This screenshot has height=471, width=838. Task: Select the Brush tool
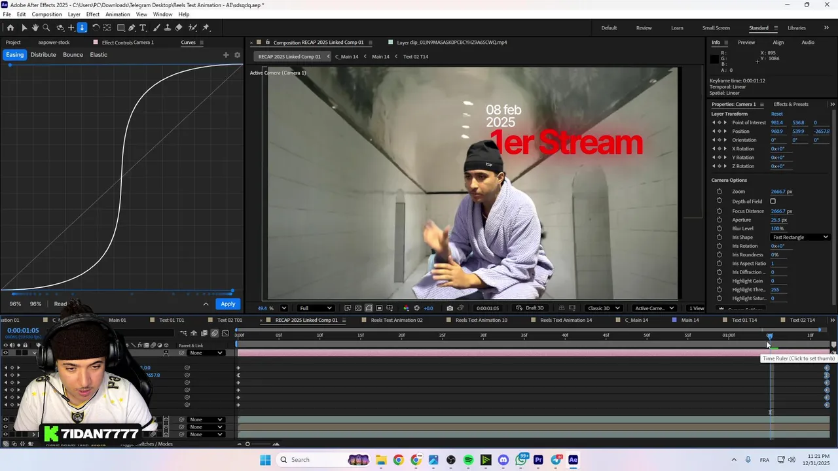pos(156,27)
